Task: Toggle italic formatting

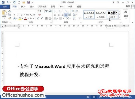Action: pos(18,15)
